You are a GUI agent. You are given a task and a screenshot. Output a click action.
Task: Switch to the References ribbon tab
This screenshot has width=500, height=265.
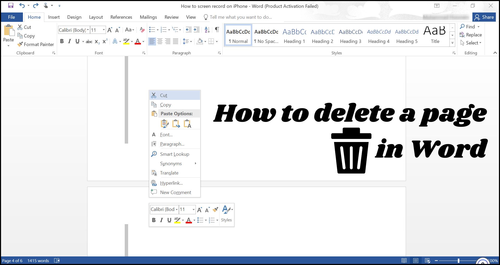coord(121,17)
